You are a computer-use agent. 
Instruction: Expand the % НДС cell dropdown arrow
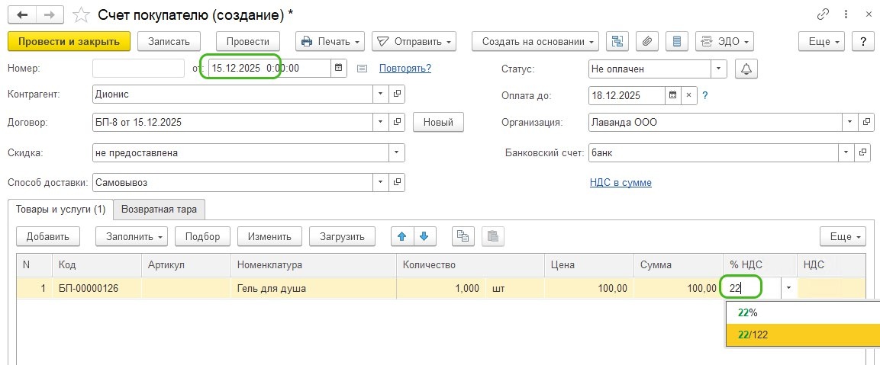(x=788, y=288)
